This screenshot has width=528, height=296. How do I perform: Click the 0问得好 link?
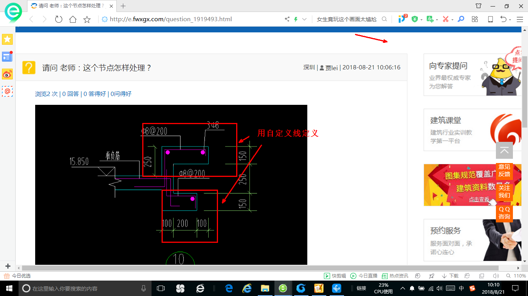click(x=121, y=94)
